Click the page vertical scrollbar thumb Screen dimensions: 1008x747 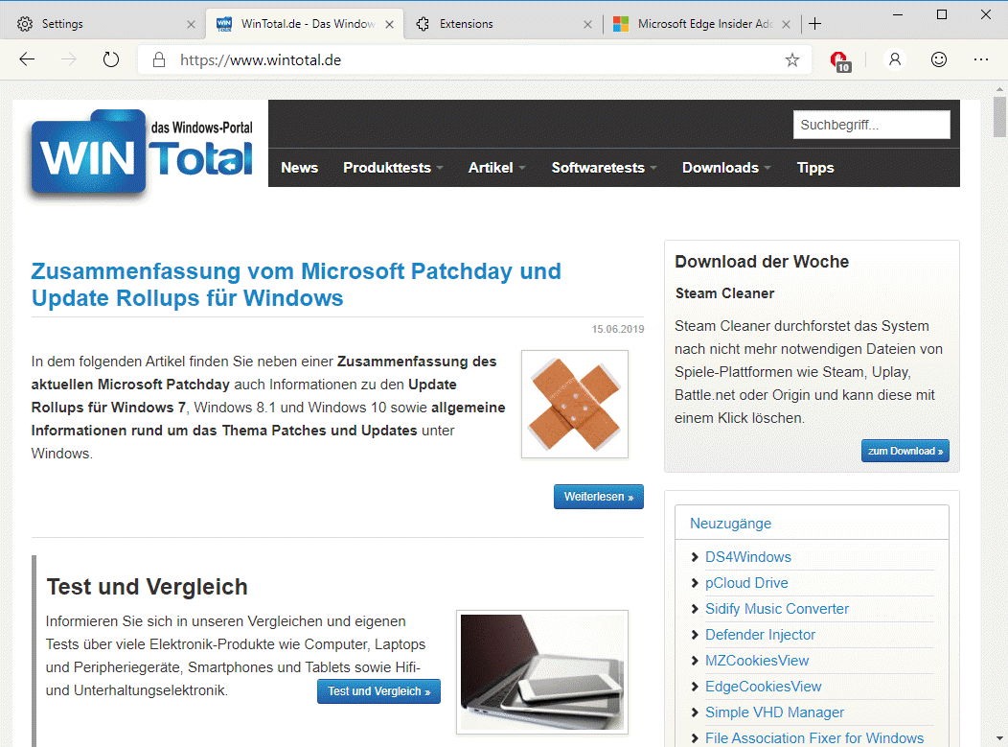999,116
